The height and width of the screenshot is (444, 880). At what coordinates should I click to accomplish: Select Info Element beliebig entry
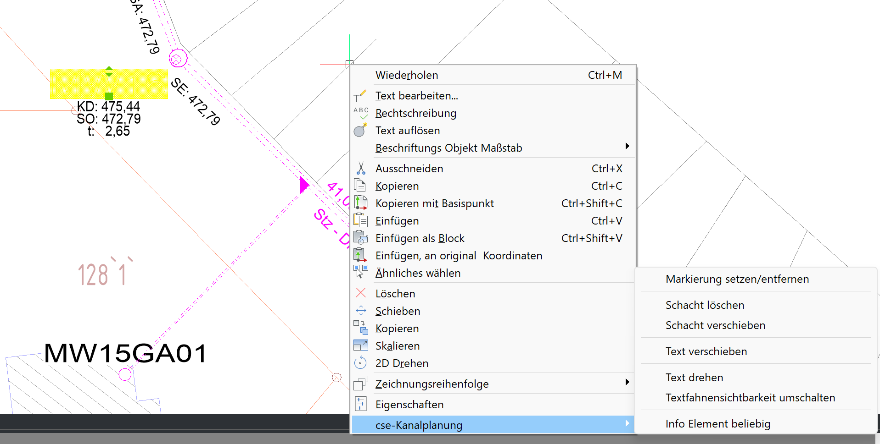click(717, 424)
